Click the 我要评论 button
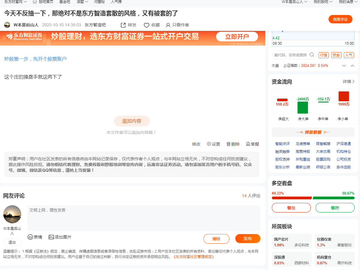 coord(341,19)
